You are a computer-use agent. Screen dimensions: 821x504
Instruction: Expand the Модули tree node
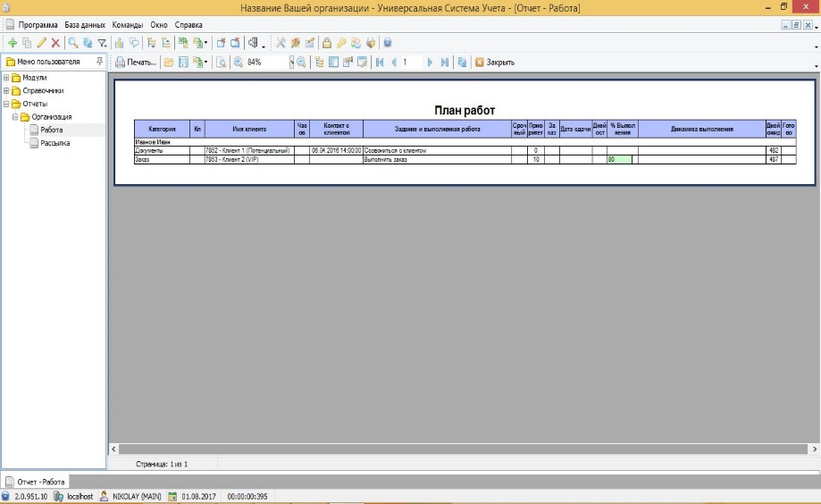6,78
